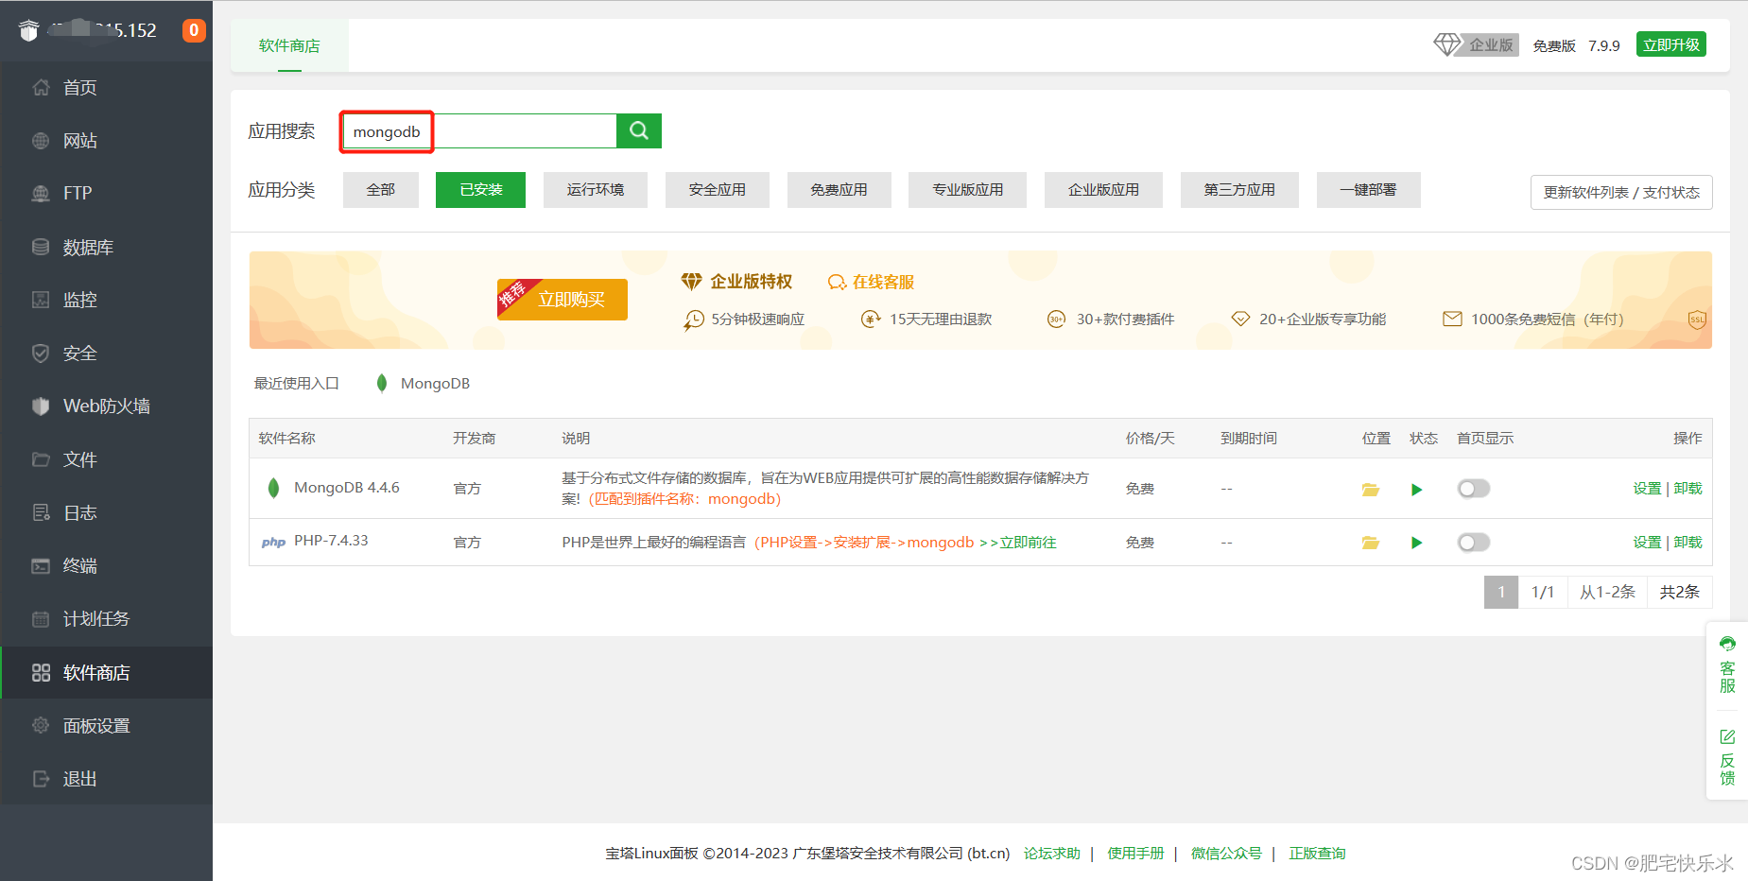Filter by 第三方应用 category
Screen dimensions: 1748x881
point(1239,190)
